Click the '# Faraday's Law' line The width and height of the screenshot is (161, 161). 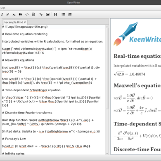[x=14, y=139]
